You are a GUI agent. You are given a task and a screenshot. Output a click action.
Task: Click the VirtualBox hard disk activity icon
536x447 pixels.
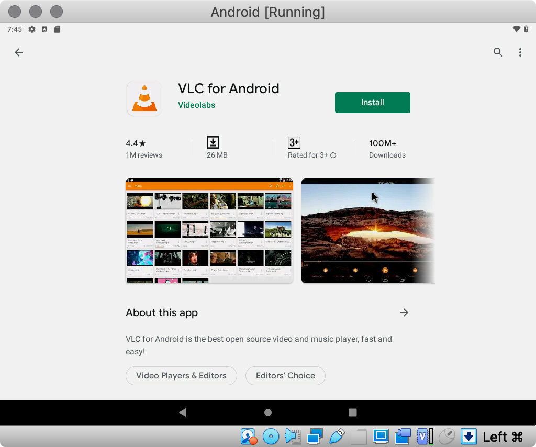[x=249, y=436]
